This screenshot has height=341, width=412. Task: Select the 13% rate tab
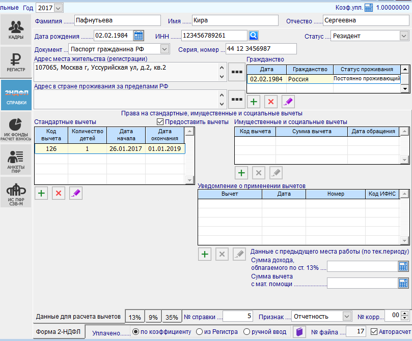pos(134,317)
